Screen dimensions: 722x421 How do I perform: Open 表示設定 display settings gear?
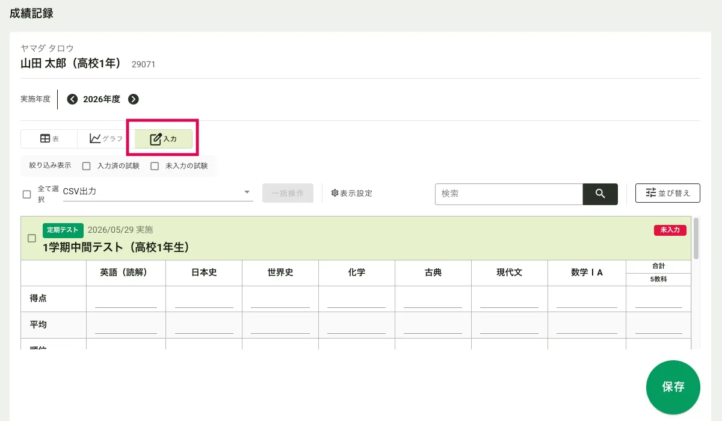pyautogui.click(x=352, y=194)
